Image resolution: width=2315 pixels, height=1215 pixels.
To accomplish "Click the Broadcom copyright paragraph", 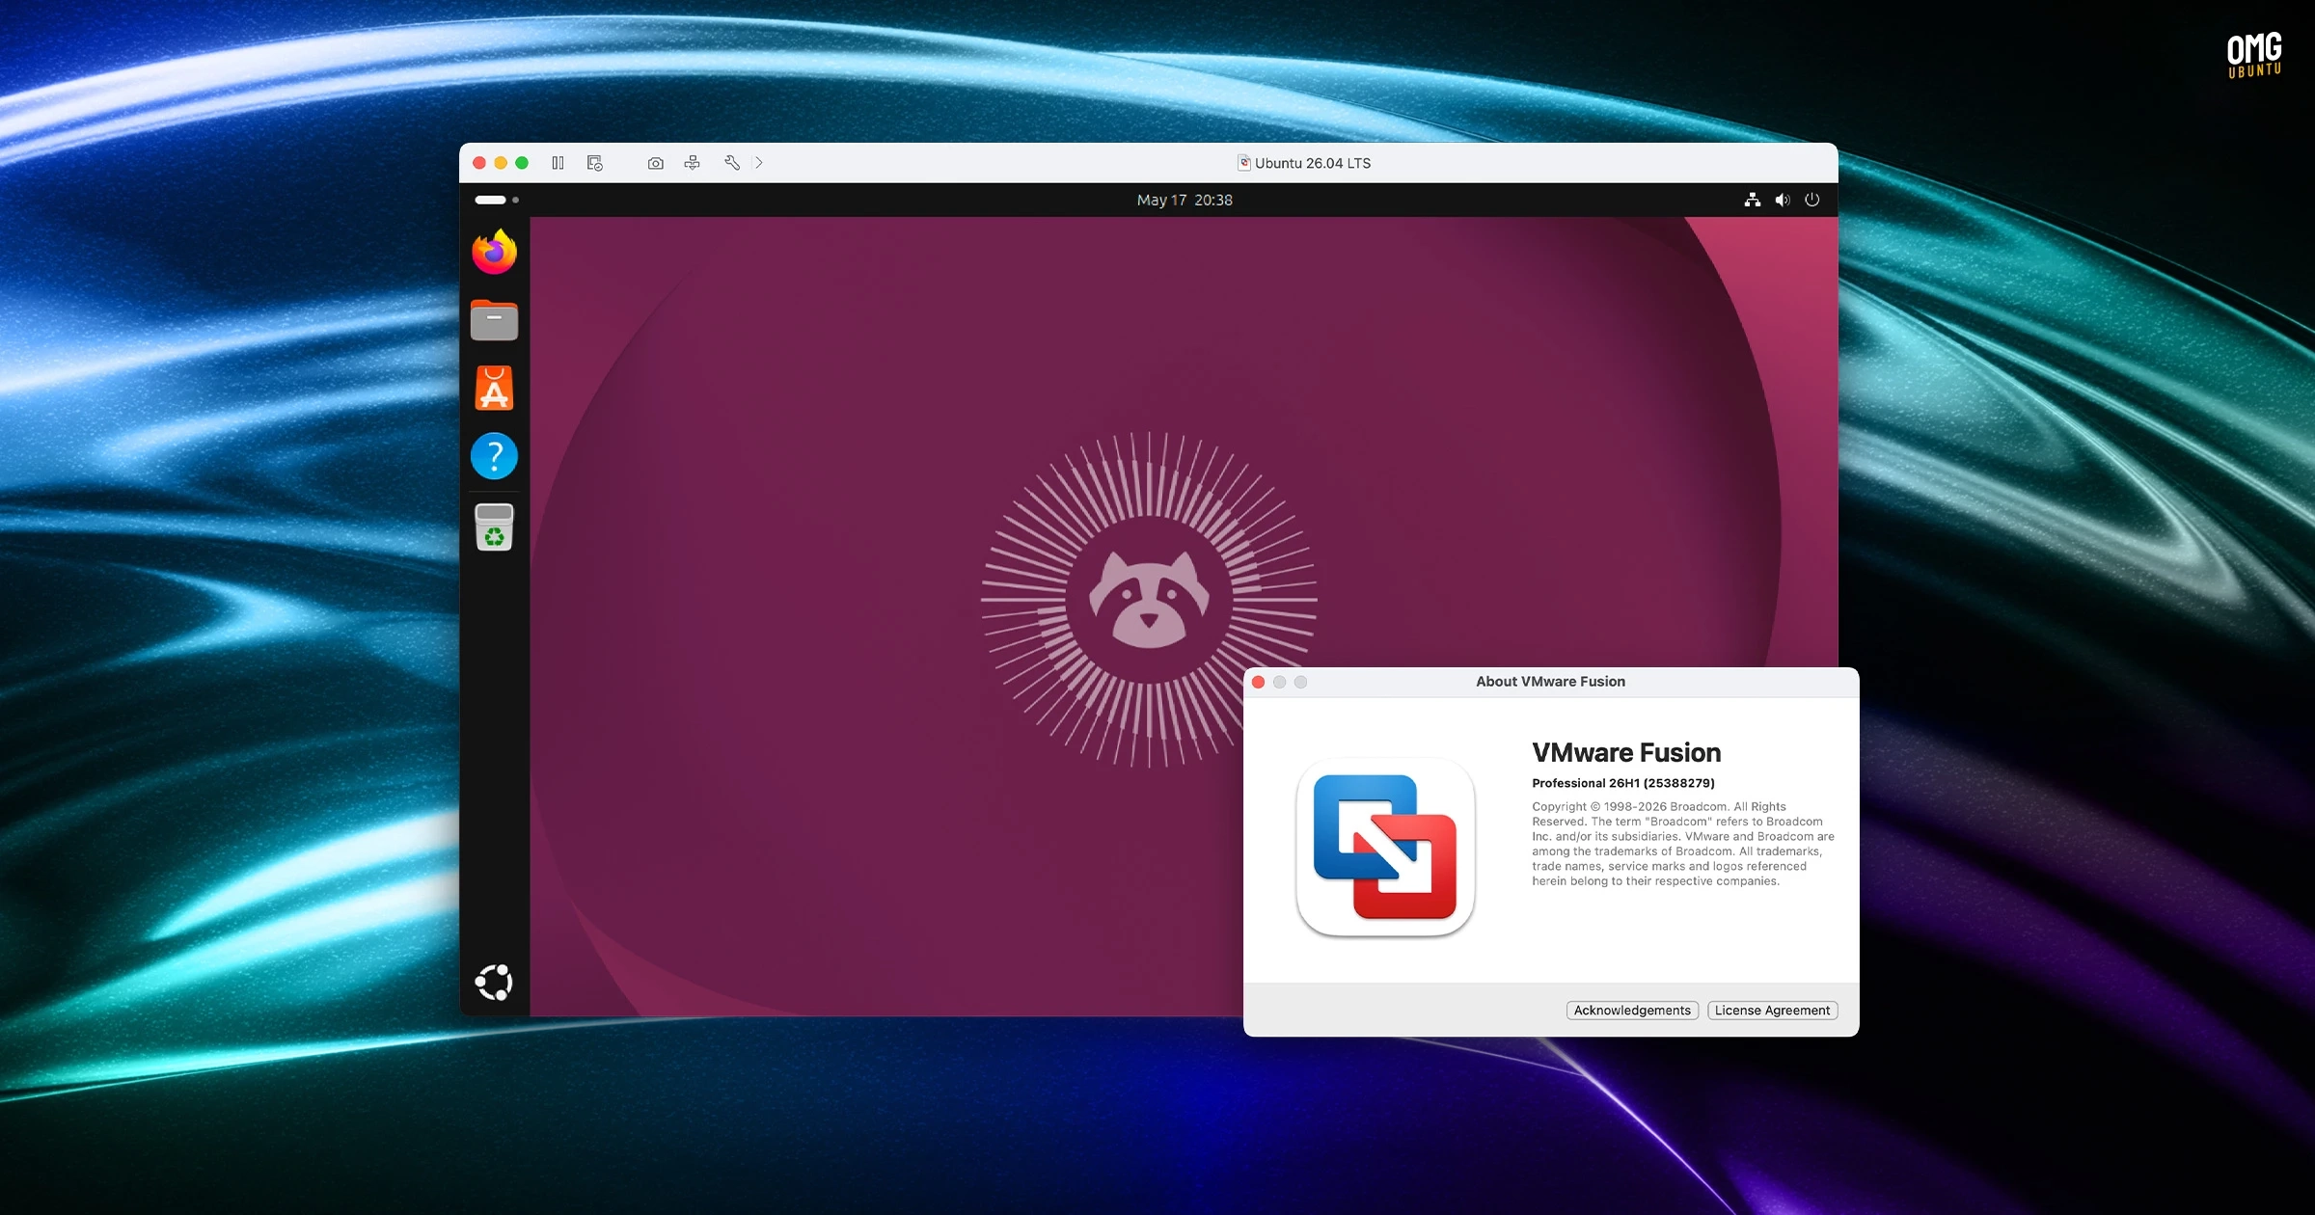I will tap(1683, 844).
